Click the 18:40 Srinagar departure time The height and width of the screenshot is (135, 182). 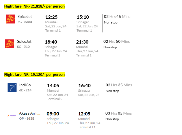click(x=51, y=42)
